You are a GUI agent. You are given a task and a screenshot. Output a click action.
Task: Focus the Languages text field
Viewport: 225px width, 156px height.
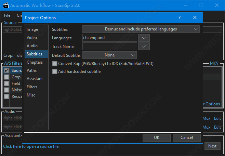110,38
